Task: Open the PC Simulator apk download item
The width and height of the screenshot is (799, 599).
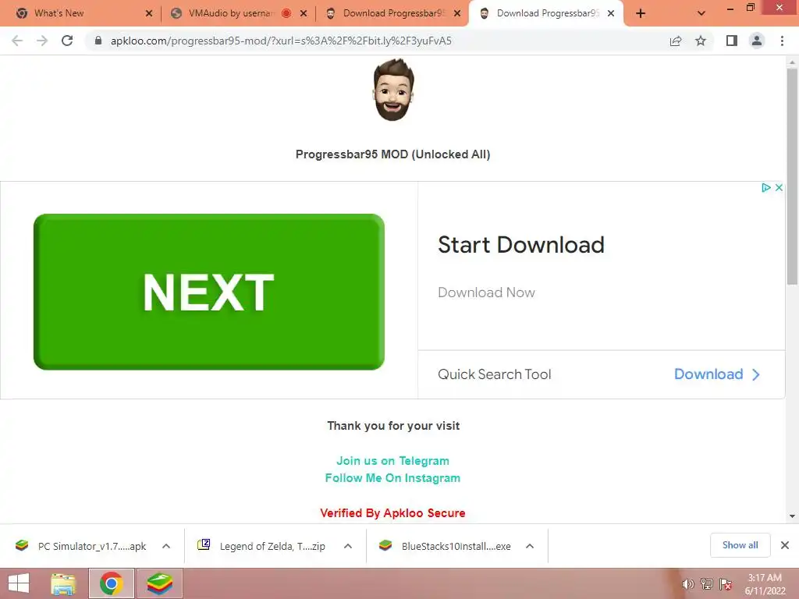Action: 81,546
